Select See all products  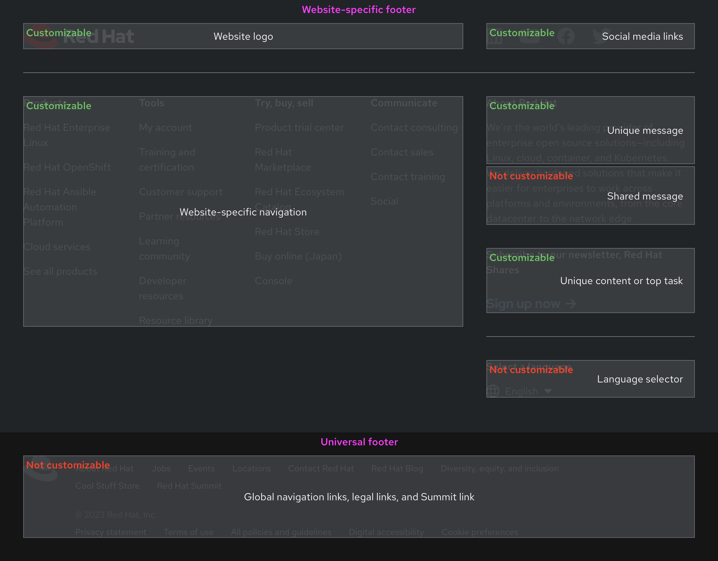click(60, 271)
